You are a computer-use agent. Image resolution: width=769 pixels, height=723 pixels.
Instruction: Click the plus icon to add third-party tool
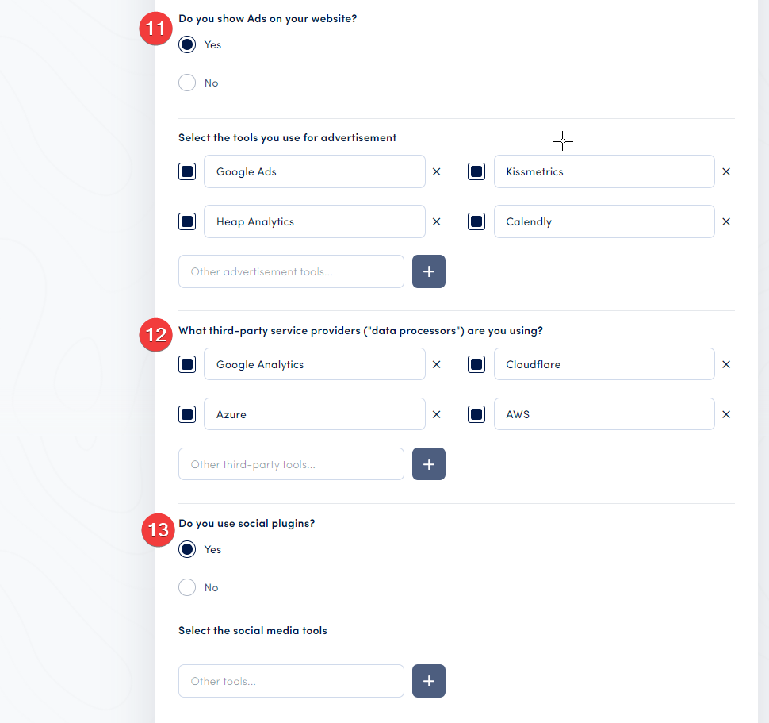[428, 464]
